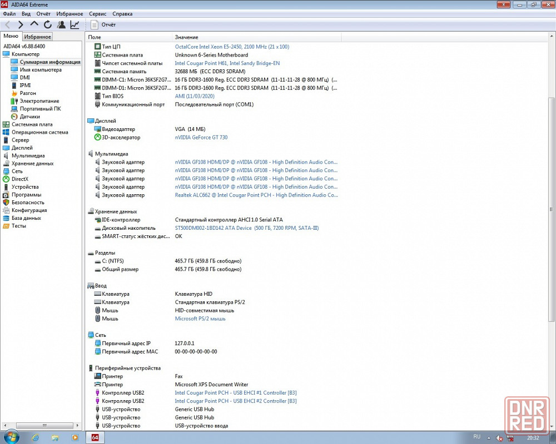Open the Сервис menu

click(x=97, y=14)
